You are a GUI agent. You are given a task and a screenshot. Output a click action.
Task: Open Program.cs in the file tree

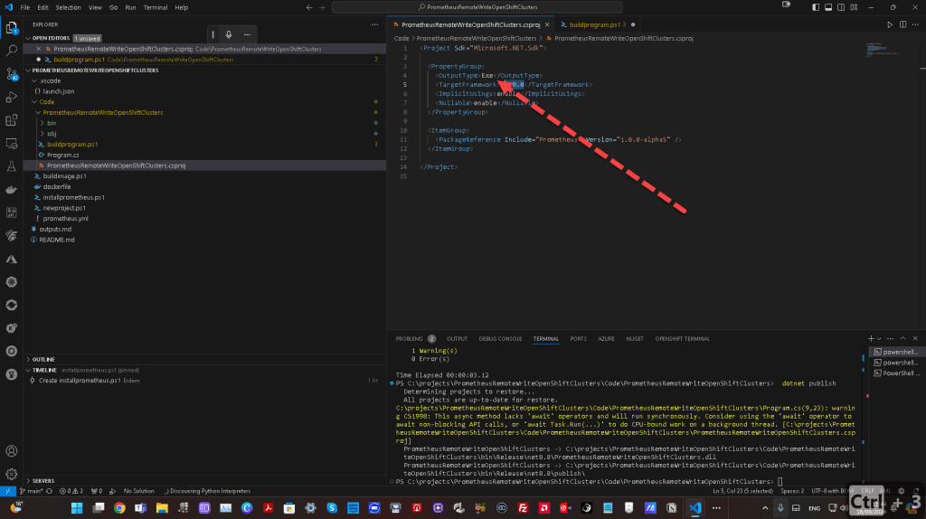[62, 156]
